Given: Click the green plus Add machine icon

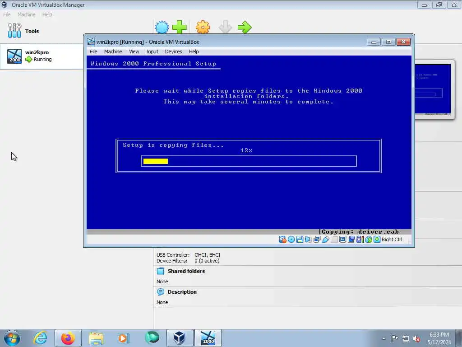Looking at the screenshot, I should tap(179, 27).
